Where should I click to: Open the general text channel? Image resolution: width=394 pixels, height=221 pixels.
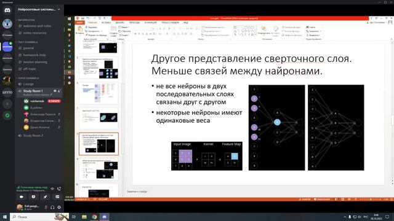click(28, 48)
